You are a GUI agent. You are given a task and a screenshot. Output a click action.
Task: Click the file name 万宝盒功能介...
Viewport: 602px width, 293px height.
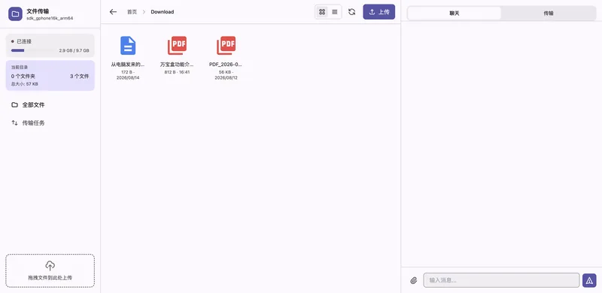pyautogui.click(x=177, y=65)
